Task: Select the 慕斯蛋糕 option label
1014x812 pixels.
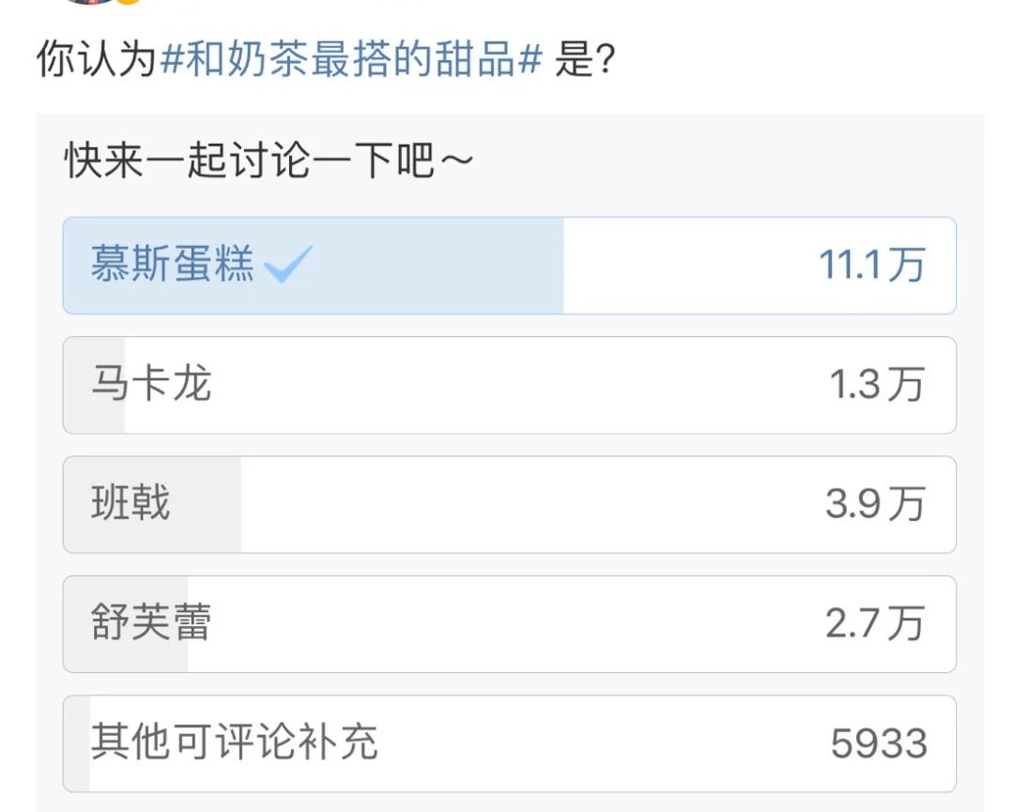Action: (172, 265)
